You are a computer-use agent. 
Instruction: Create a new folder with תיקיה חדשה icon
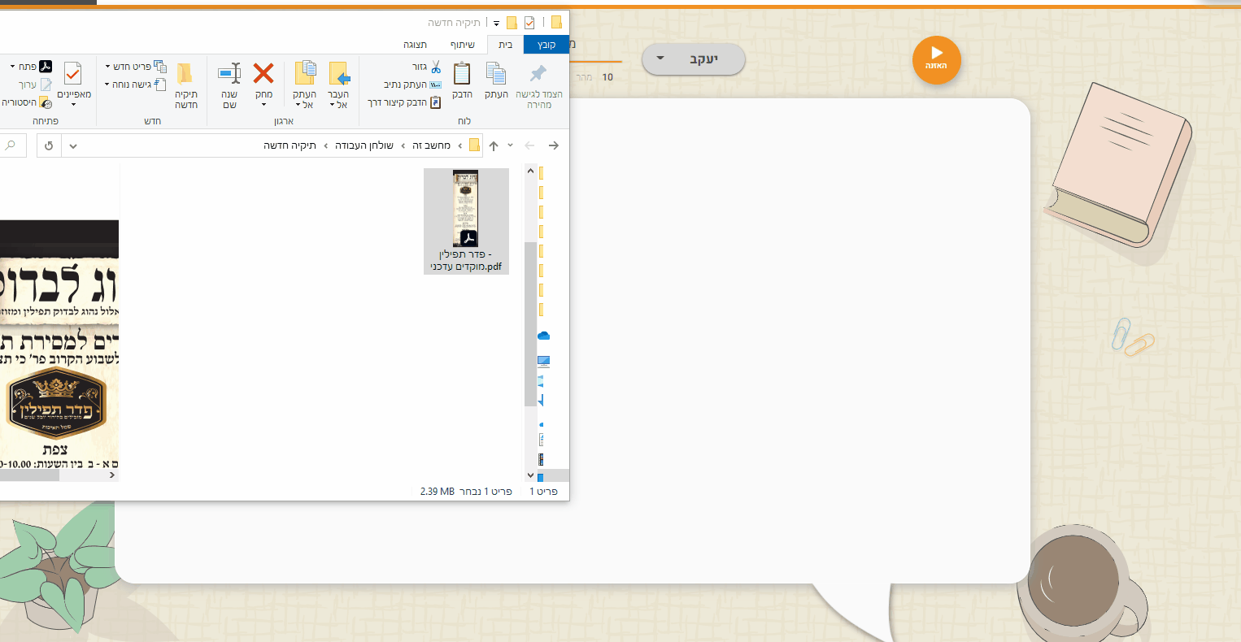pos(186,75)
